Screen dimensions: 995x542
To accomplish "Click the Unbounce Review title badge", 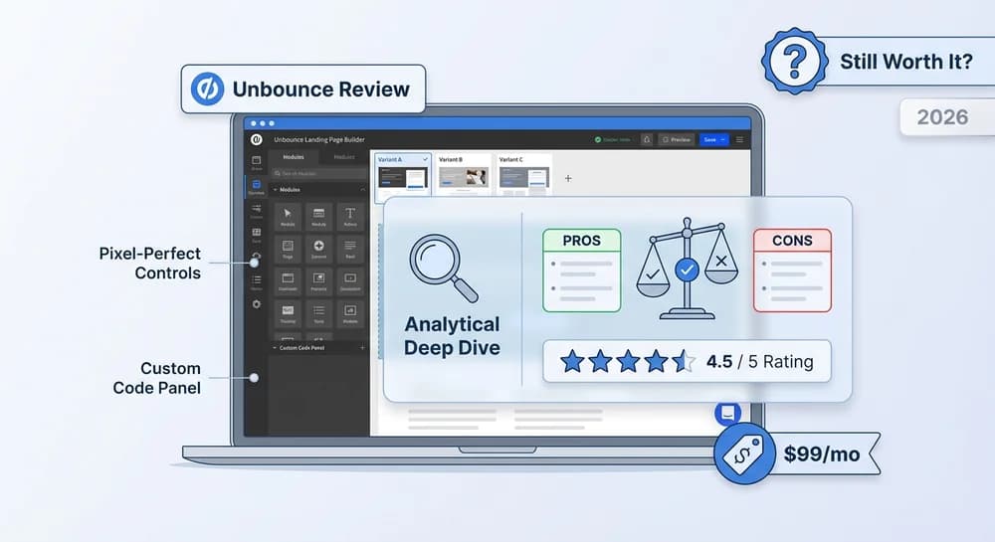I will point(303,90).
